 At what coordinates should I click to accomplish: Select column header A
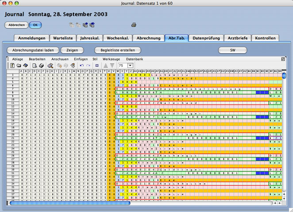(22, 71)
